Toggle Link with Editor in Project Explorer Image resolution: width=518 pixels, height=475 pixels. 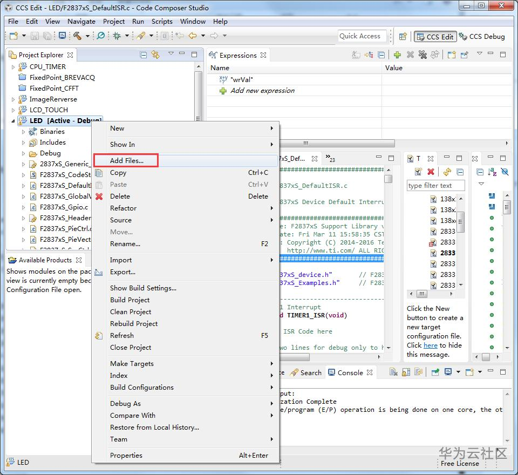(155, 55)
